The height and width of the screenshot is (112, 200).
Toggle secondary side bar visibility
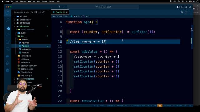(x=186, y=7)
